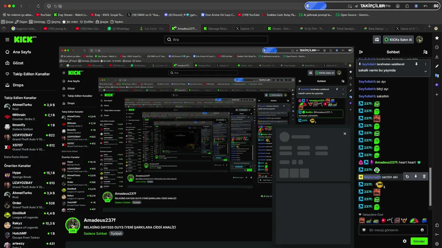Select the Turkish language tag
This screenshot has height=248, width=442.
[x=116, y=234]
